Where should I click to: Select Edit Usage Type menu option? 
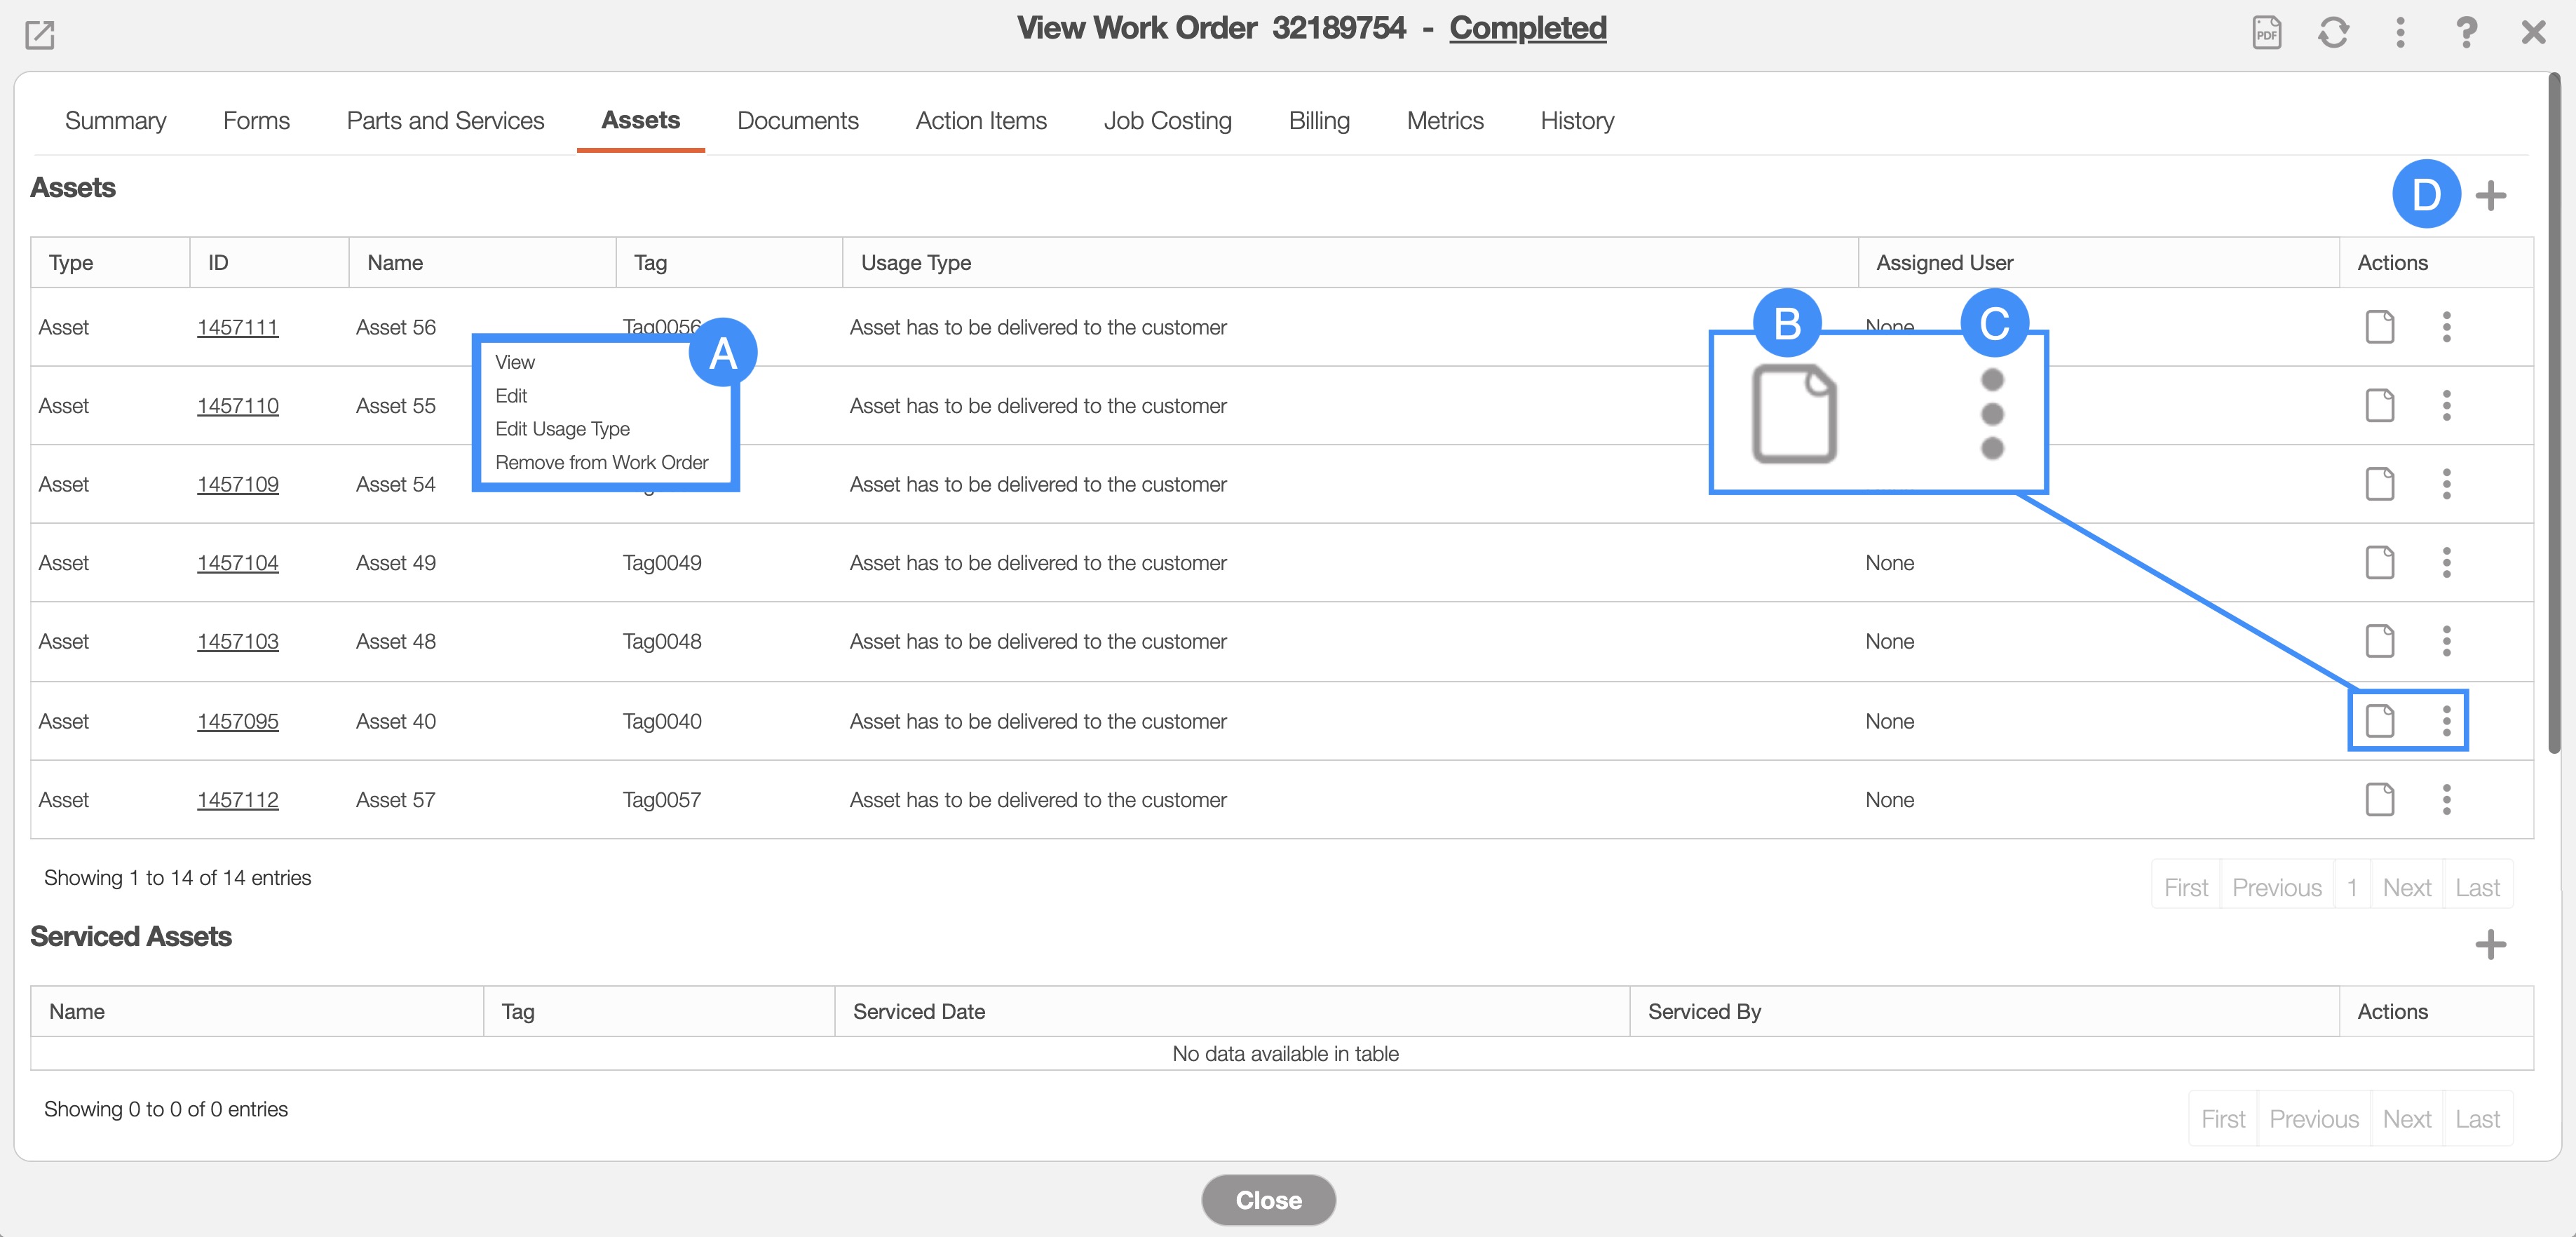tap(562, 429)
